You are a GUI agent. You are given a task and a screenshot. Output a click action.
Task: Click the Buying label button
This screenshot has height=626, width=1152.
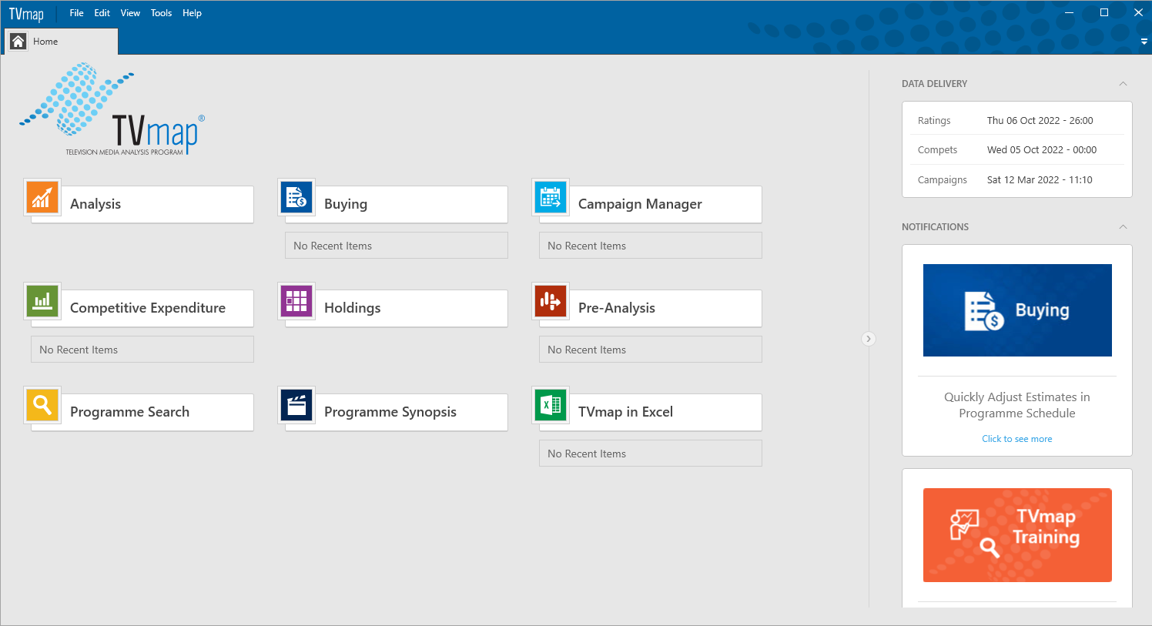point(397,204)
